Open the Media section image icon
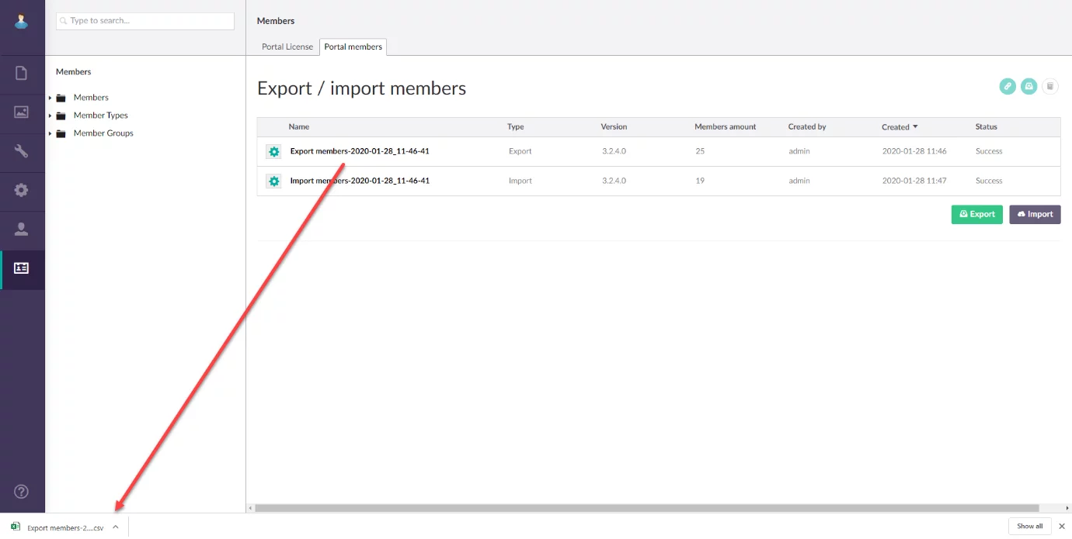This screenshot has height=539, width=1072. pyautogui.click(x=22, y=112)
